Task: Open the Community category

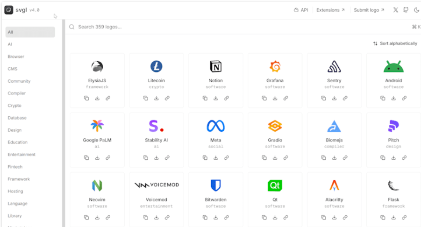Action: (x=19, y=81)
